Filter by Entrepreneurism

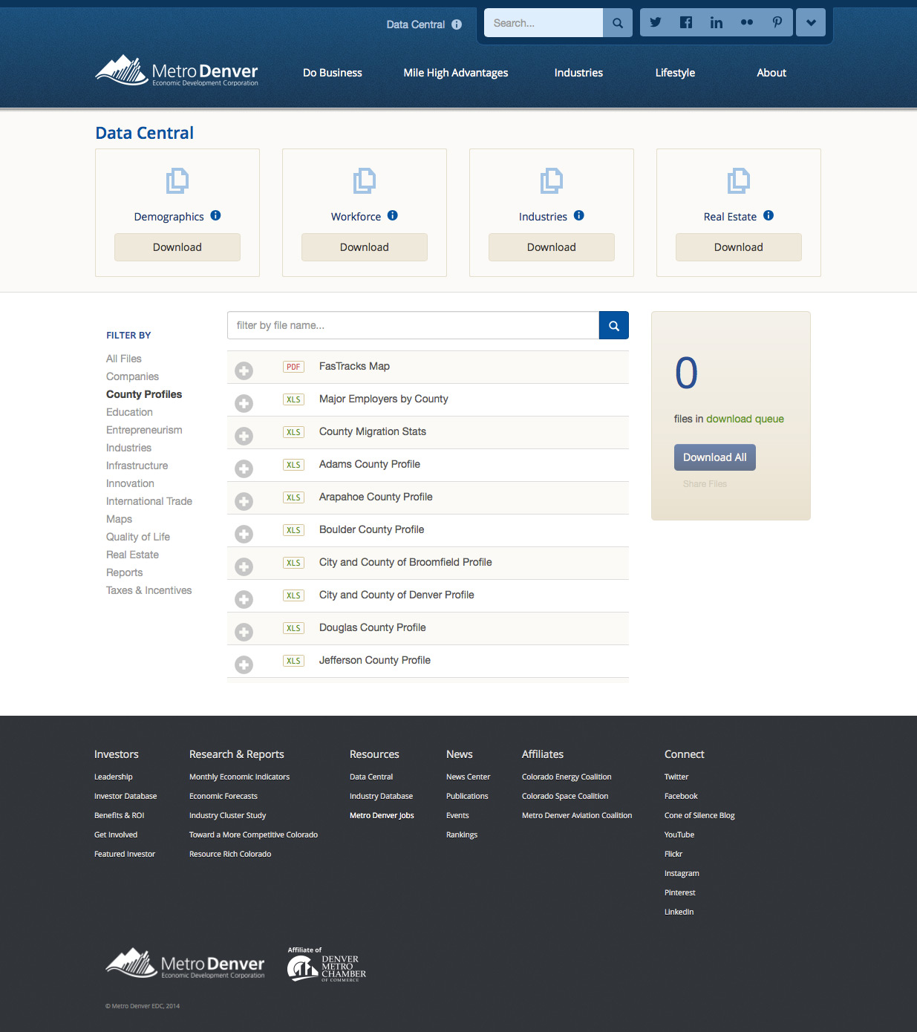[144, 430]
